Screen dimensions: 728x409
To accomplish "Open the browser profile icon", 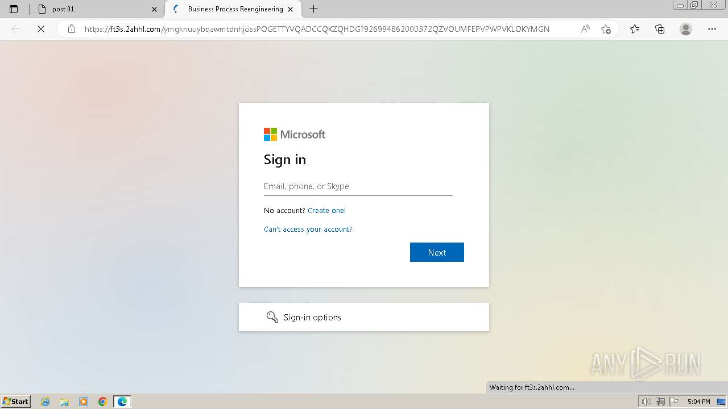I will click(x=686, y=29).
